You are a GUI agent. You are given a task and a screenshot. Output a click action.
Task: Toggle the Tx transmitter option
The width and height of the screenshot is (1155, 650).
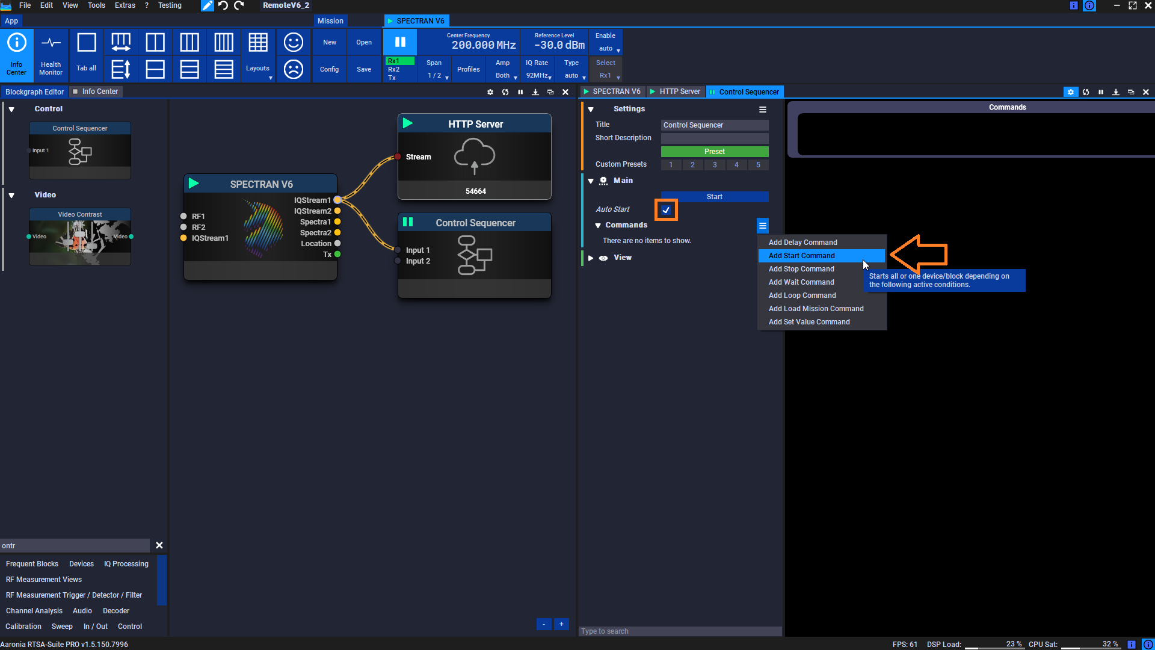coord(392,78)
